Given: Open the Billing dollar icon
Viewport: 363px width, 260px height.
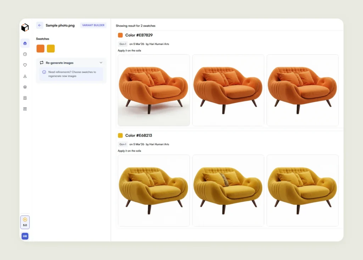Looking at the screenshot, I should coord(25,98).
